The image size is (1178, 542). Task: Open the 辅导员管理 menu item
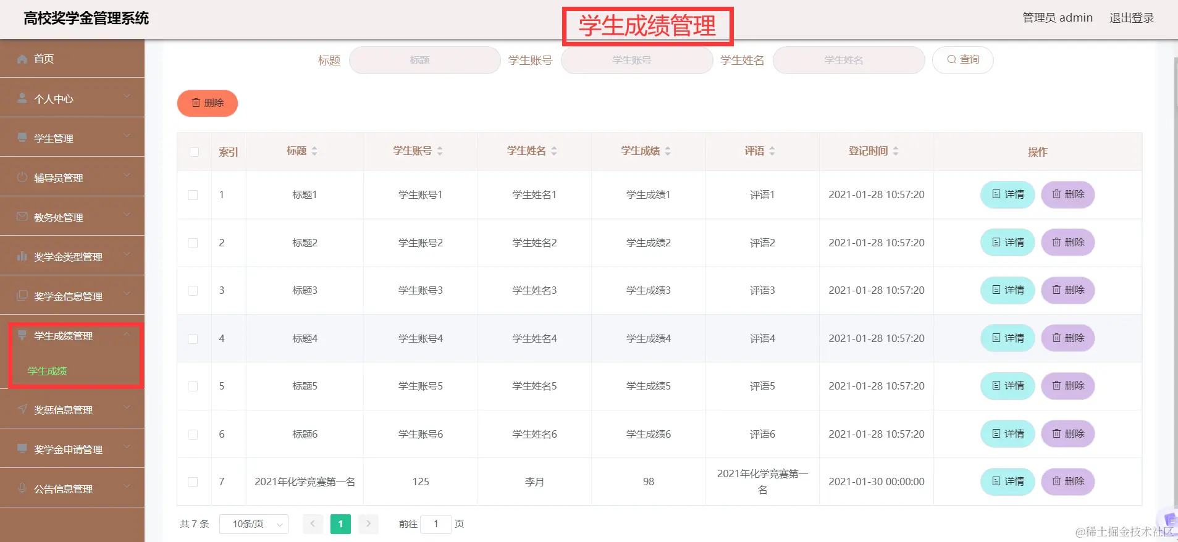72,177
